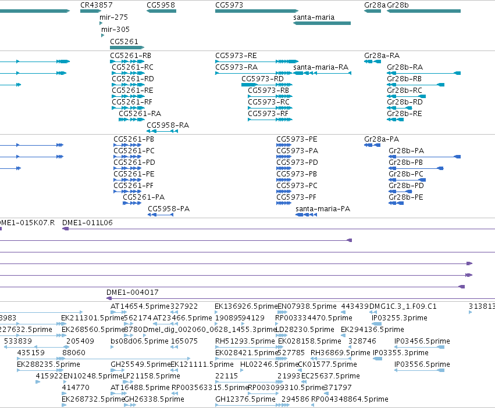
Task: Click the santa-maria-PA protein label
Action: point(323,209)
